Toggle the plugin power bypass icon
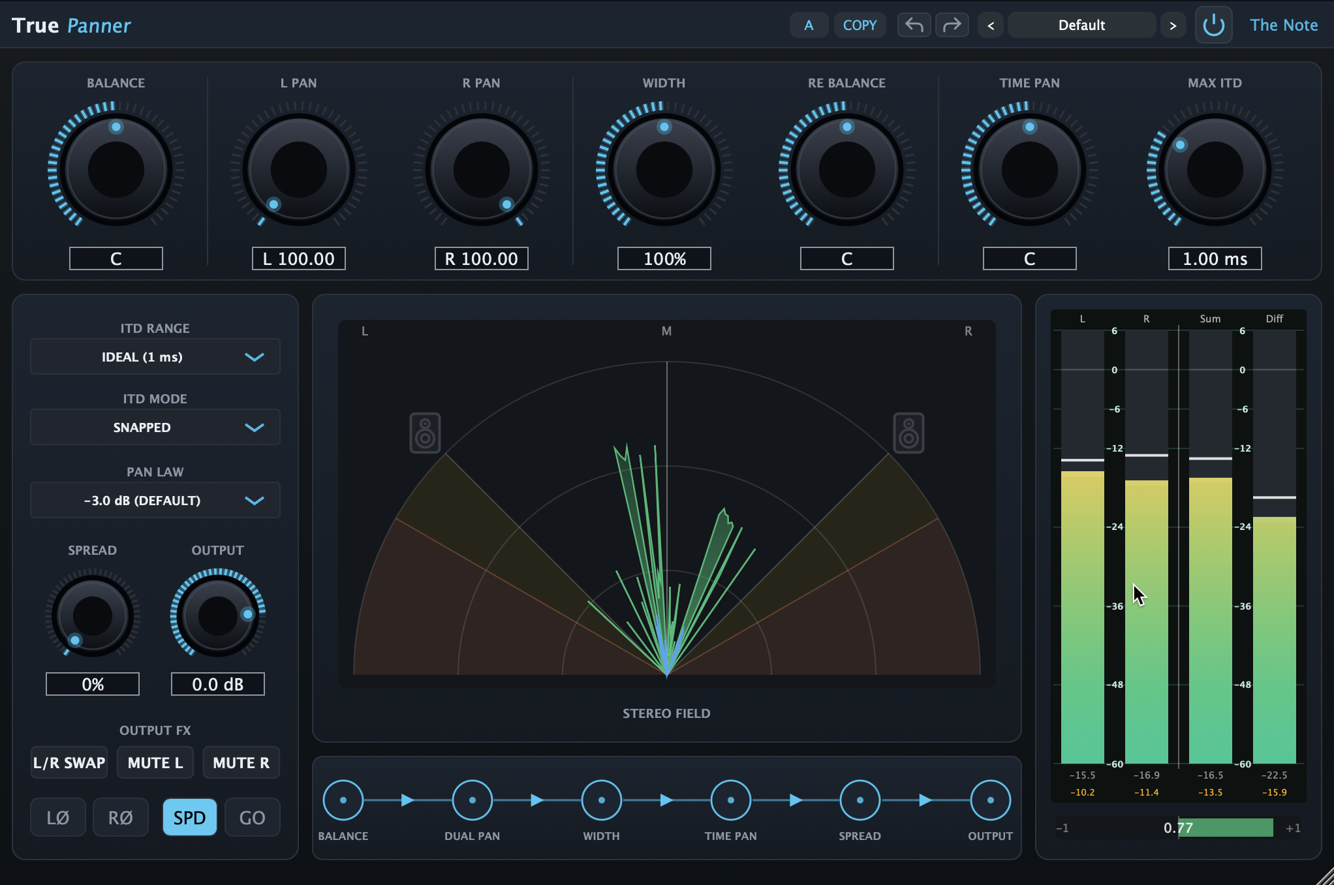The image size is (1334, 885). click(x=1213, y=25)
